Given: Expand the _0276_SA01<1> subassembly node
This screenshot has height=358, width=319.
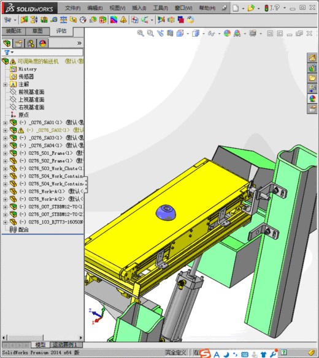Looking at the screenshot, I should tap(5, 123).
